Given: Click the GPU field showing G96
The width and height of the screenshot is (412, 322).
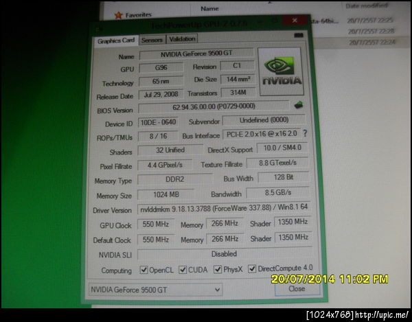Looking at the screenshot, I should pos(161,67).
